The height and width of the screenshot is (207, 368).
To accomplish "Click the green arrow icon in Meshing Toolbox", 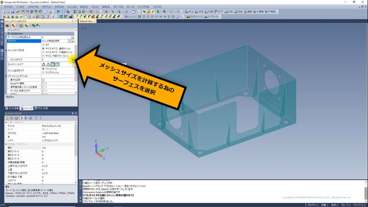I will coord(34,26).
